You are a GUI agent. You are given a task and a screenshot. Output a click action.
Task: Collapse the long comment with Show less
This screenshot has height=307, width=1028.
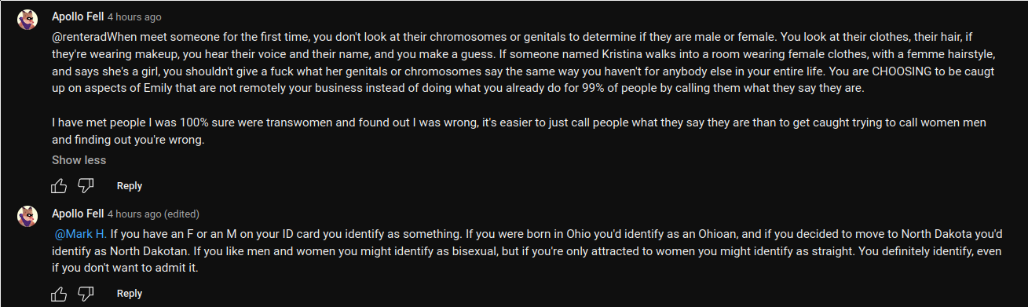pyautogui.click(x=79, y=160)
